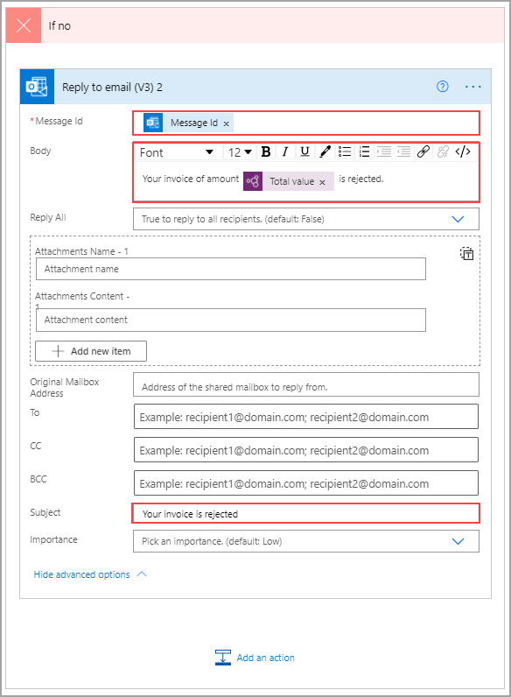Click the red X icon beside If no

click(x=24, y=25)
